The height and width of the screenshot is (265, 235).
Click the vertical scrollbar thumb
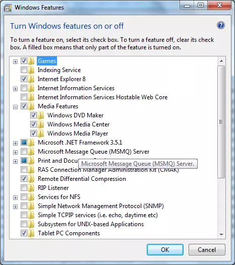pyautogui.click(x=221, y=122)
